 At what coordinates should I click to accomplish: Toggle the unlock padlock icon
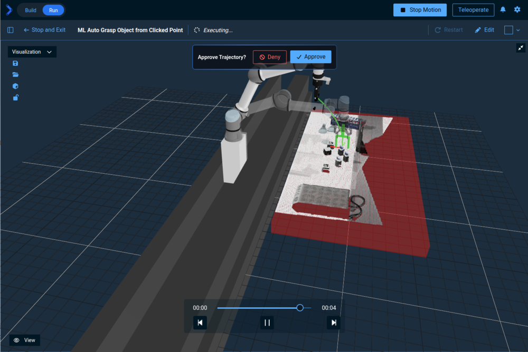pos(15,97)
